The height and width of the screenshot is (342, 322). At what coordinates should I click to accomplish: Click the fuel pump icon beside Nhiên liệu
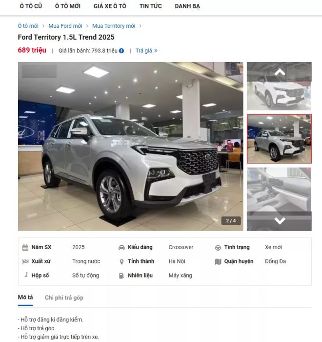(x=121, y=276)
